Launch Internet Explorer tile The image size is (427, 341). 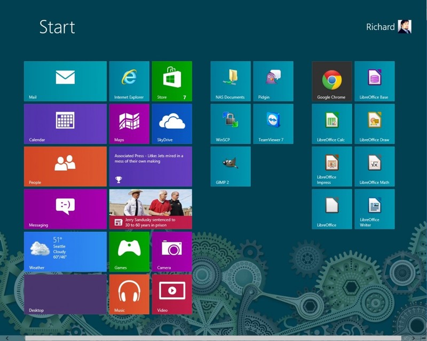(x=129, y=81)
